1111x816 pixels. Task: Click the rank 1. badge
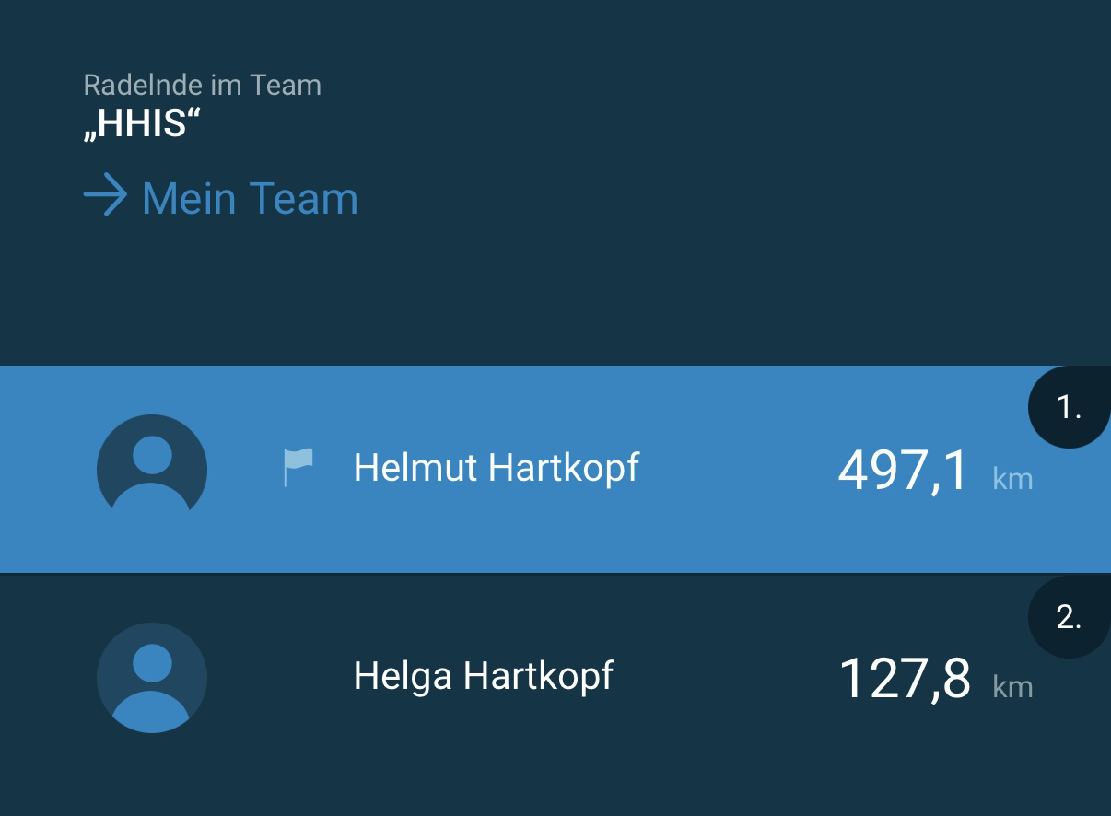1070,407
